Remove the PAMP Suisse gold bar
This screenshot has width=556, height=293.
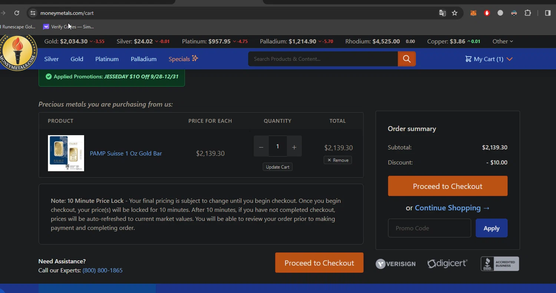[x=338, y=160]
